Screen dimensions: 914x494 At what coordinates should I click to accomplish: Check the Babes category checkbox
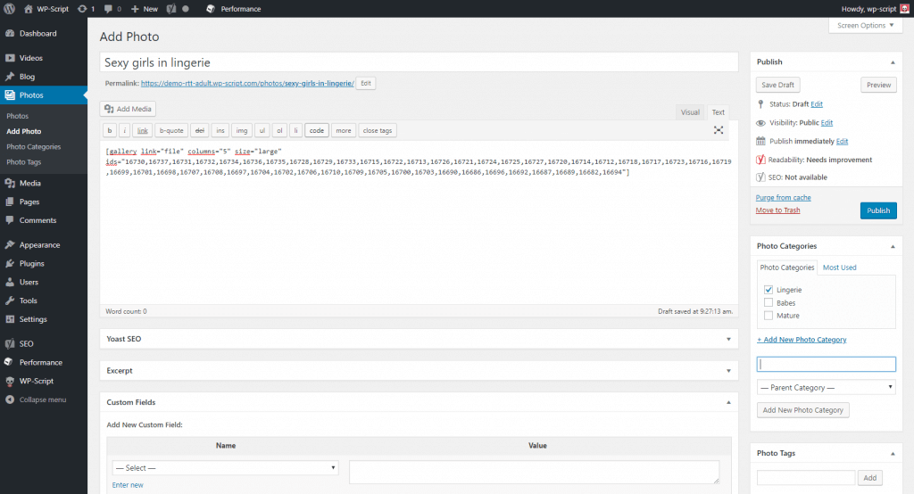click(x=769, y=303)
